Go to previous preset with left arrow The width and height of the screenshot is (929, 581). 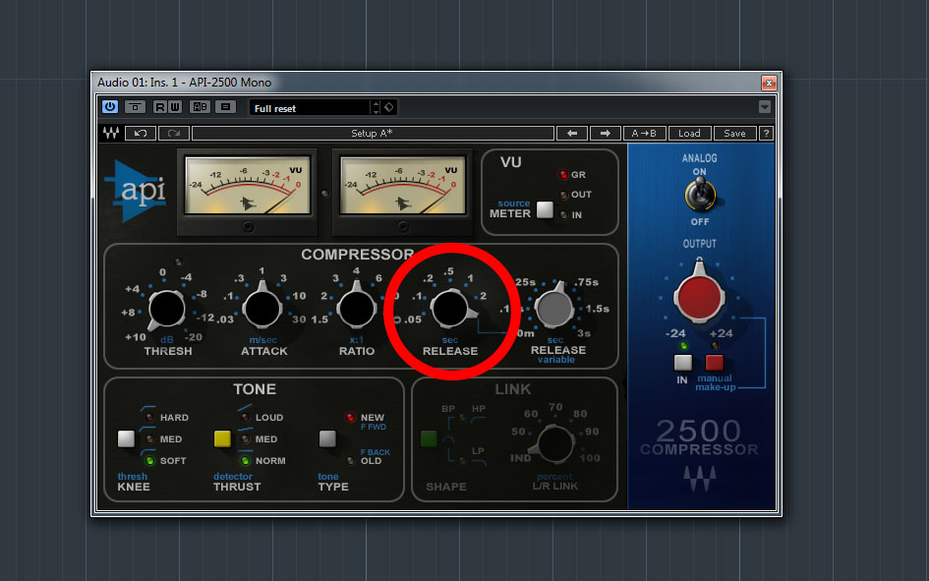click(x=572, y=134)
